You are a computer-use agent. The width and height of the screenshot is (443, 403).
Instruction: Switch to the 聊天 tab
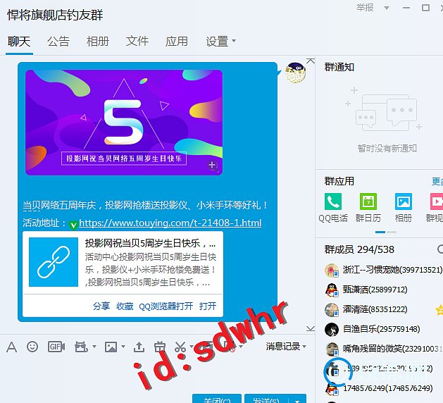[19, 42]
